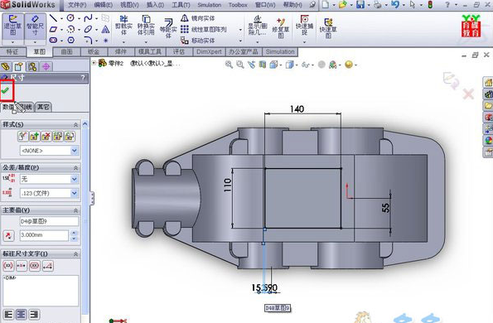Collapse the 样式(S) section
493x323 pixels.
[75, 125]
